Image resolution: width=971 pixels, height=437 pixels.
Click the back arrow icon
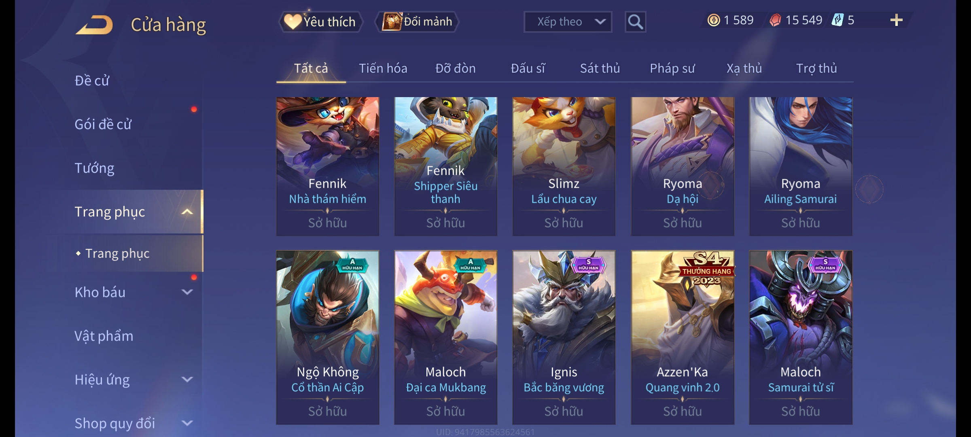pyautogui.click(x=94, y=25)
